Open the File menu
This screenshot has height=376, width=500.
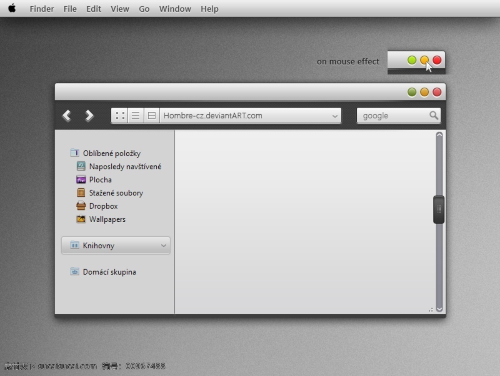pyautogui.click(x=70, y=9)
